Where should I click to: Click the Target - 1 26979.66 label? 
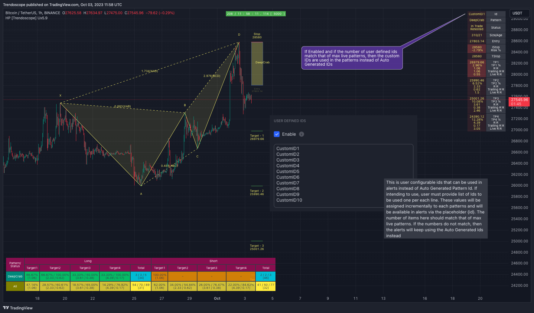click(257, 138)
